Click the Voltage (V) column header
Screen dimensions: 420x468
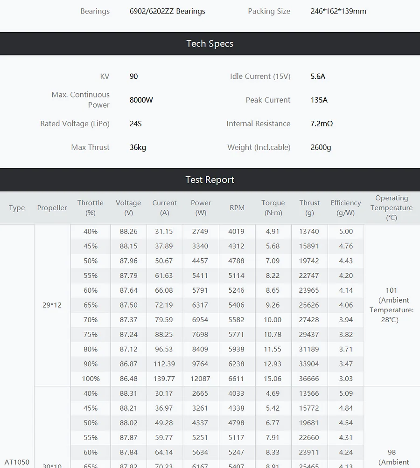[x=128, y=208]
